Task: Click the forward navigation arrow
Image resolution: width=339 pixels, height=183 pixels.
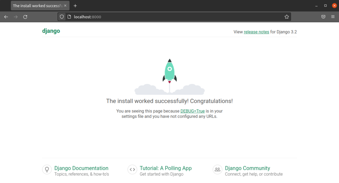Action: (16, 17)
